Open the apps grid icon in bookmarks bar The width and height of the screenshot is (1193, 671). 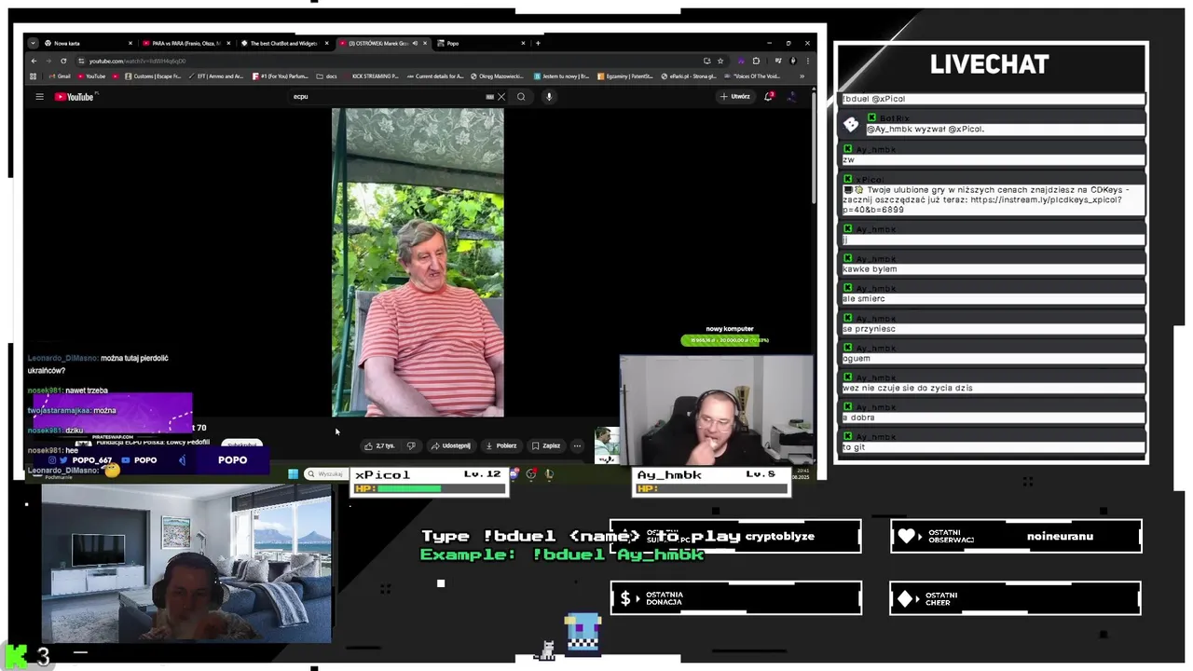[x=34, y=76]
